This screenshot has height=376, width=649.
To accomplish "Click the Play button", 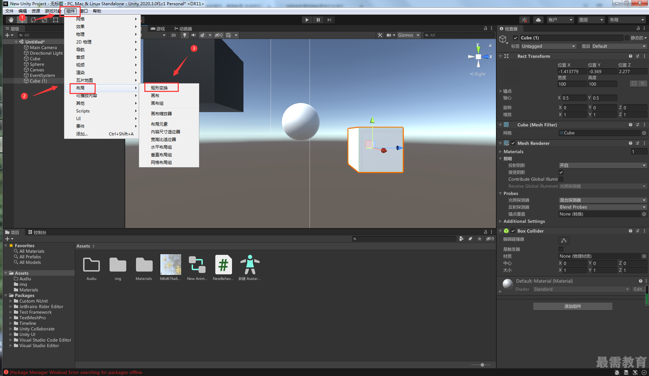I will 307,20.
